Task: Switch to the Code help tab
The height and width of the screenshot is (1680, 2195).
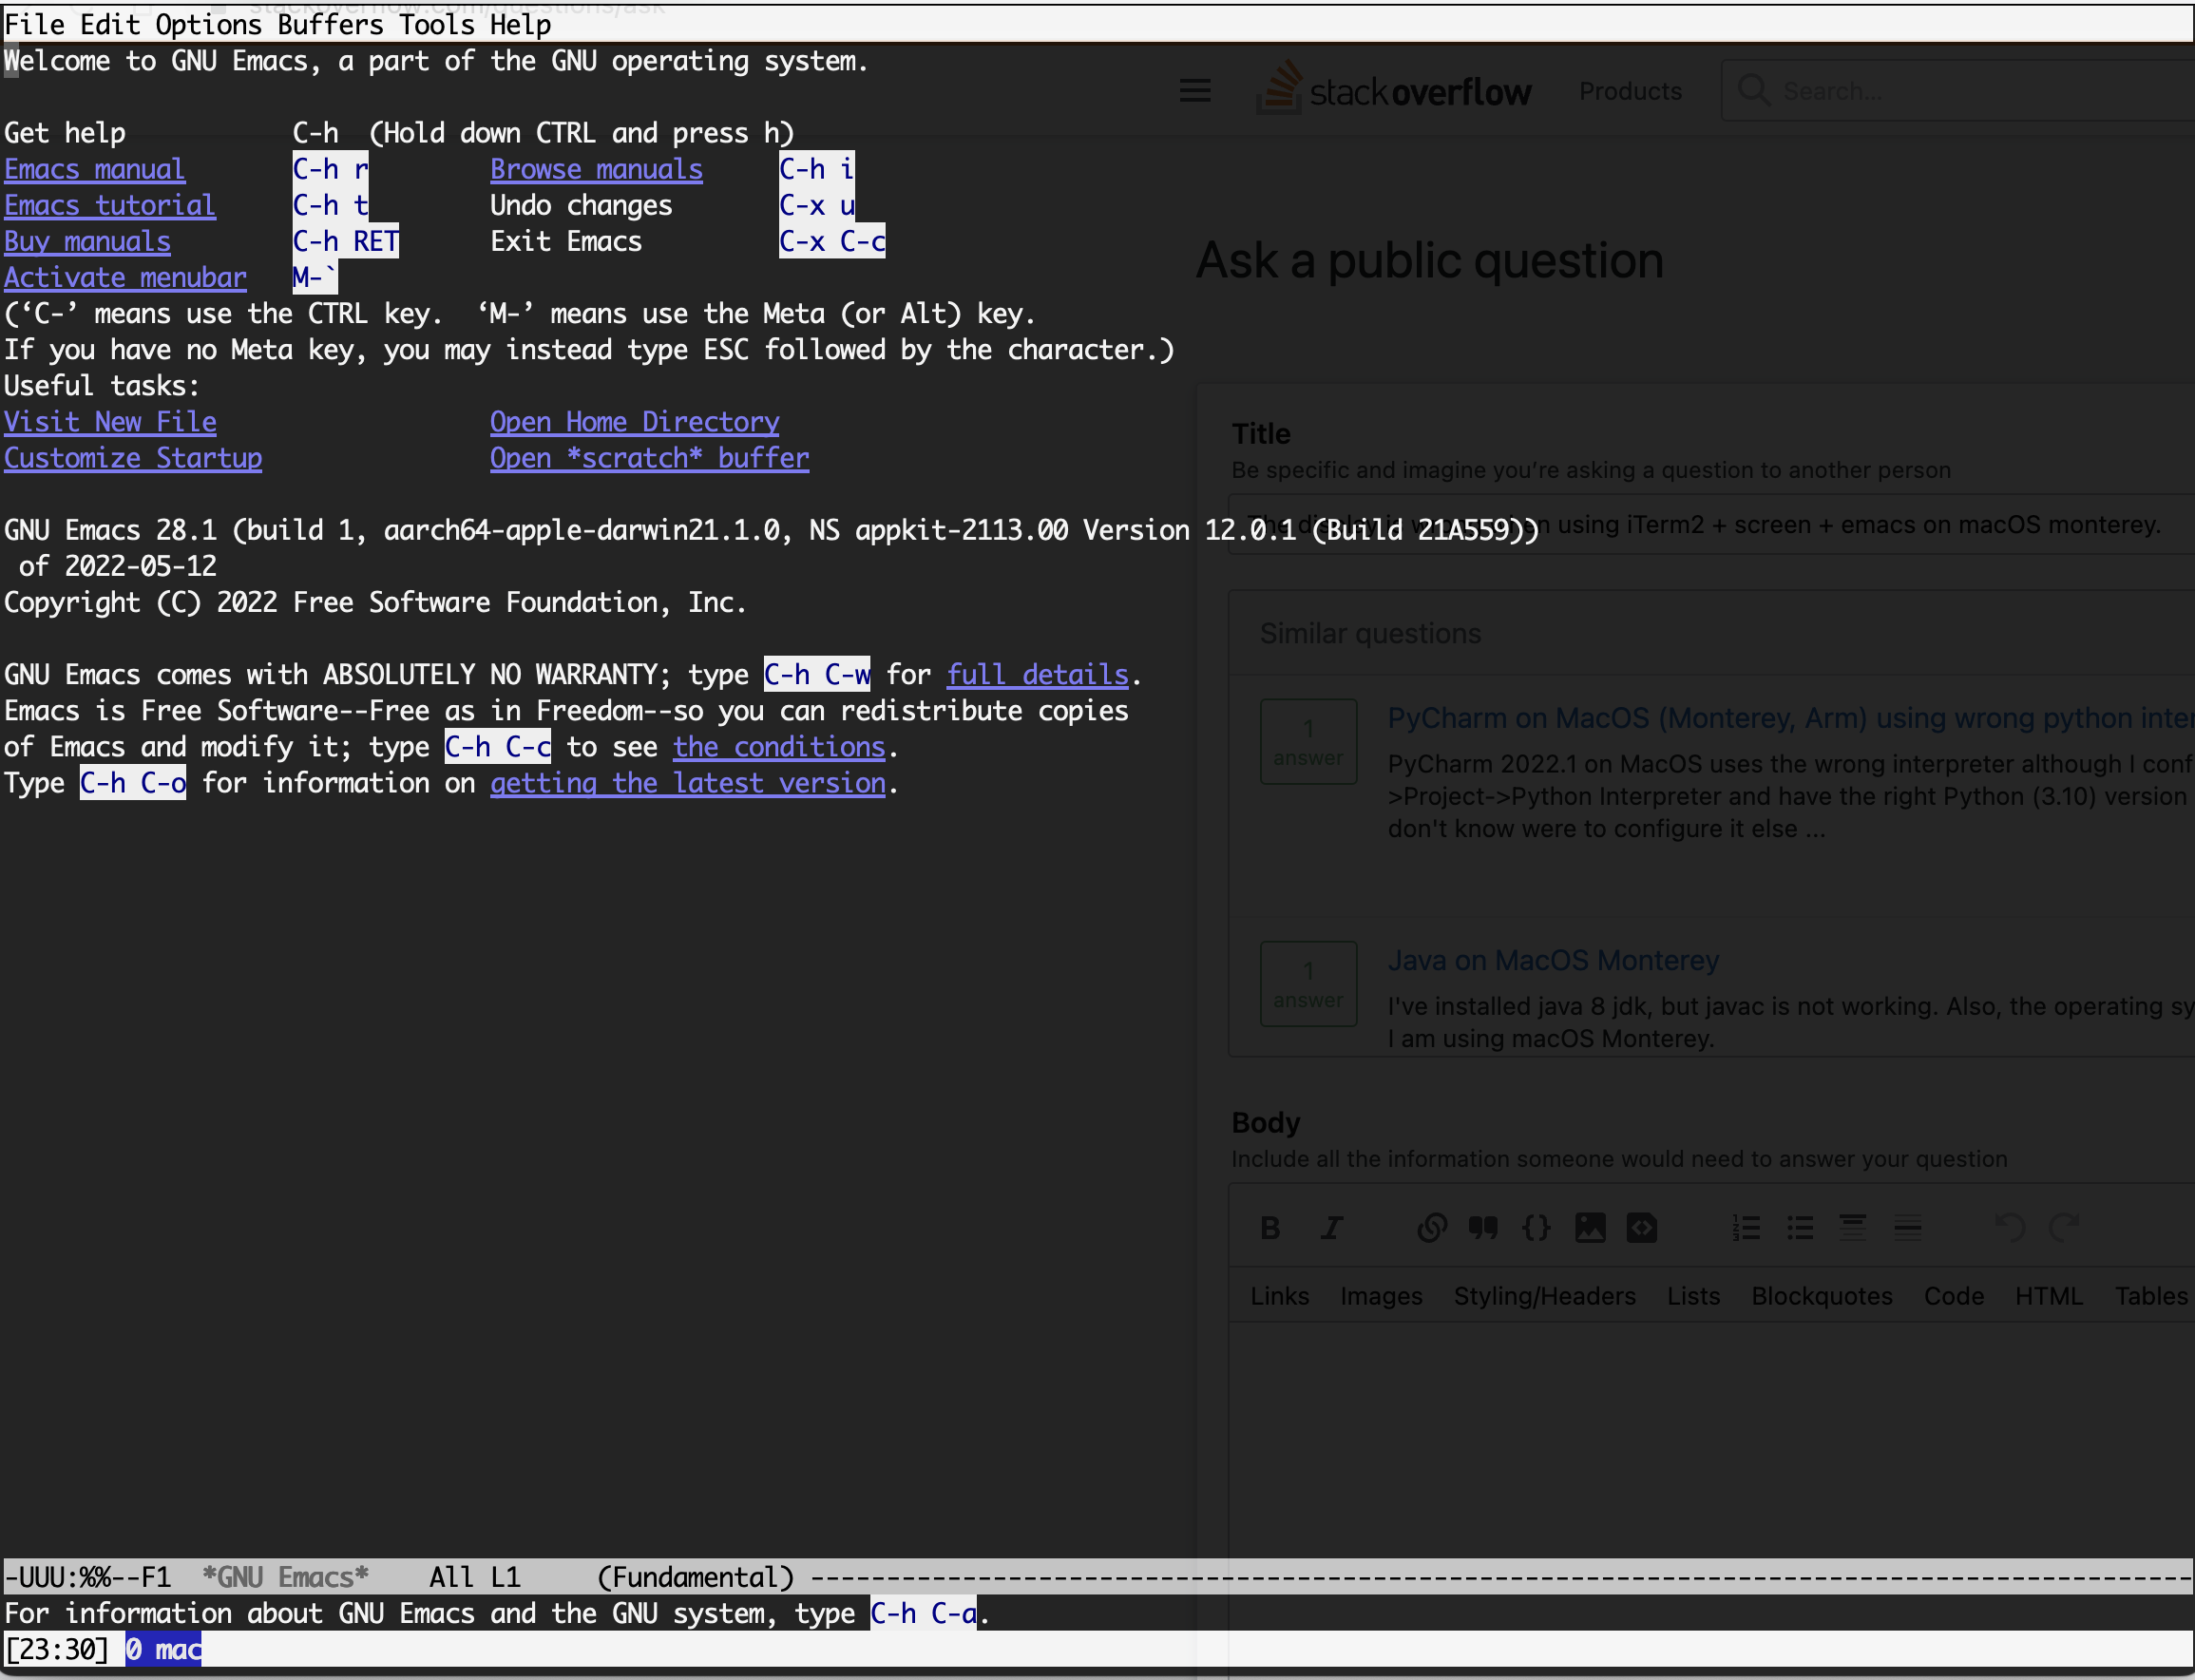Action: pos(1953,1296)
